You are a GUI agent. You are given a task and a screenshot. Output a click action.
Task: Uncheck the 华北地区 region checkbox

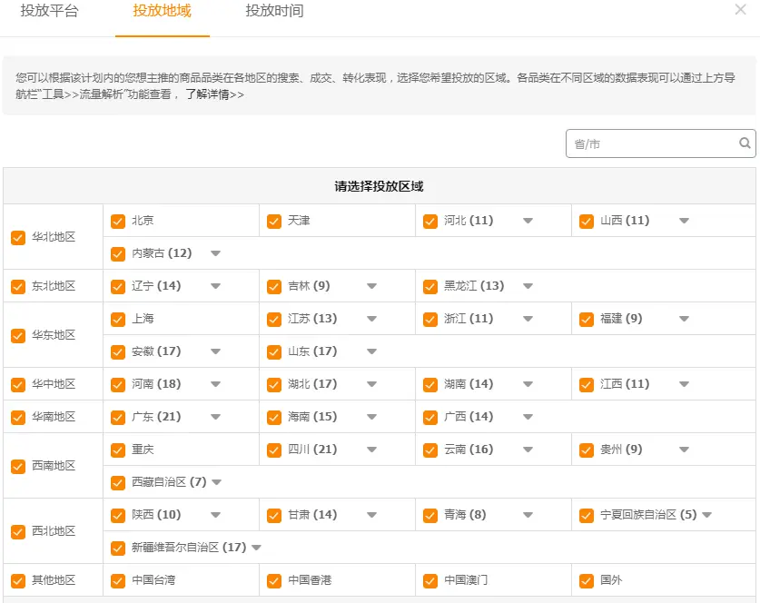click(x=18, y=237)
